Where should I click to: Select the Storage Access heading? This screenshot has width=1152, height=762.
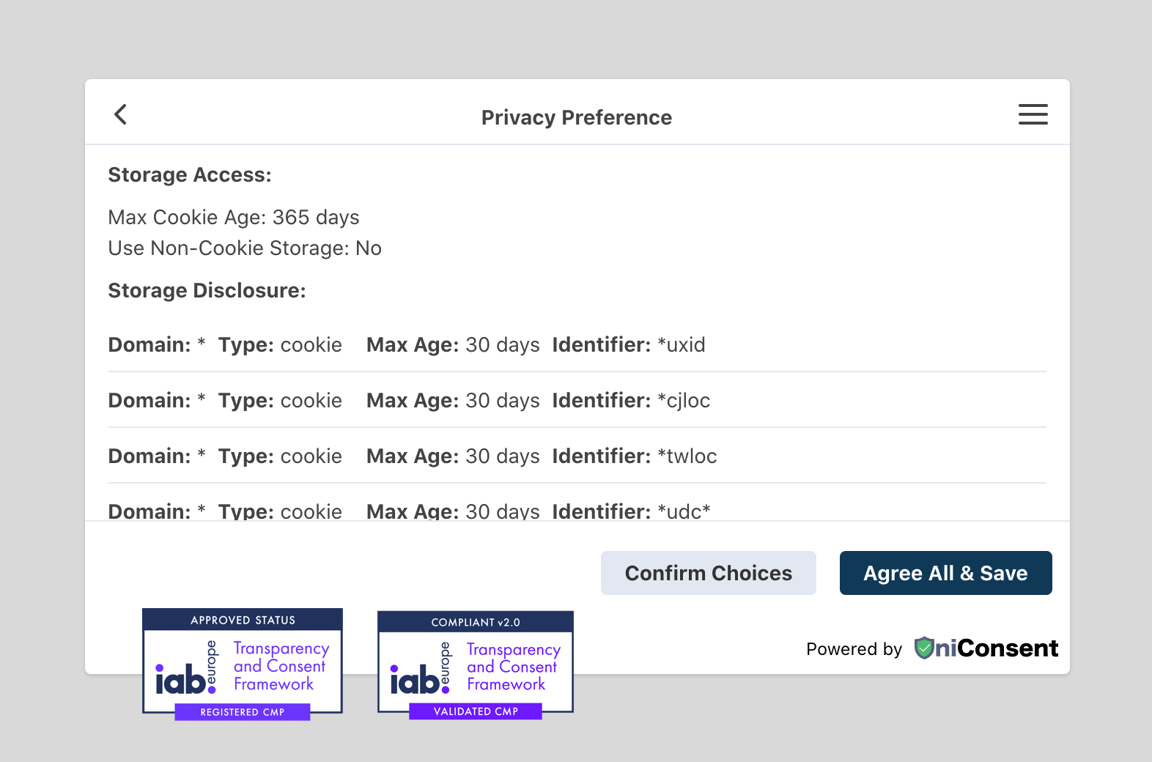[x=190, y=175]
